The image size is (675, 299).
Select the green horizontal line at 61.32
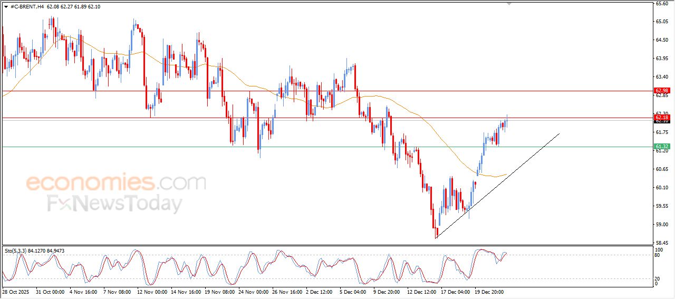[x=327, y=147]
